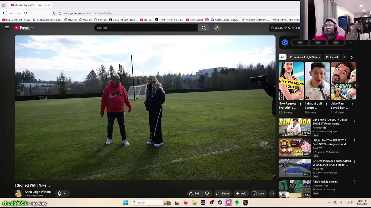This screenshot has height=208, width=371.
Task: Show site security padlock info
Action: pyautogui.click(x=60, y=13)
